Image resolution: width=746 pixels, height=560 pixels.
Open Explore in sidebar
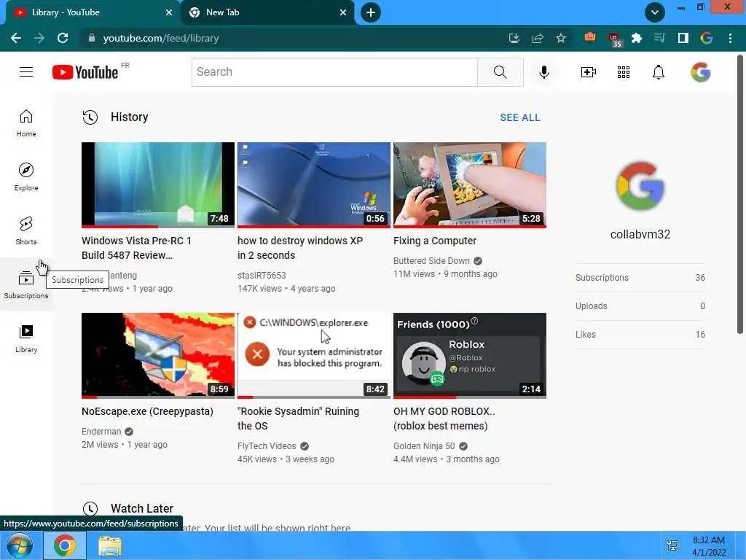26,176
